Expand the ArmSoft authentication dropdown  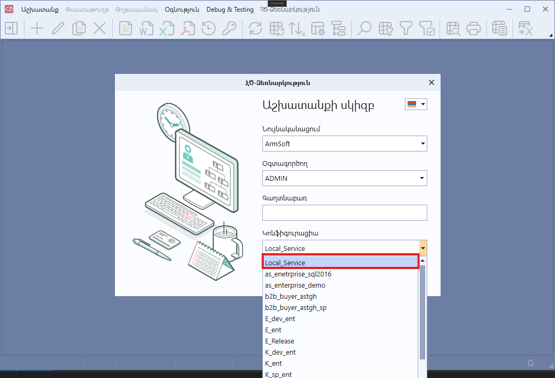[423, 144]
